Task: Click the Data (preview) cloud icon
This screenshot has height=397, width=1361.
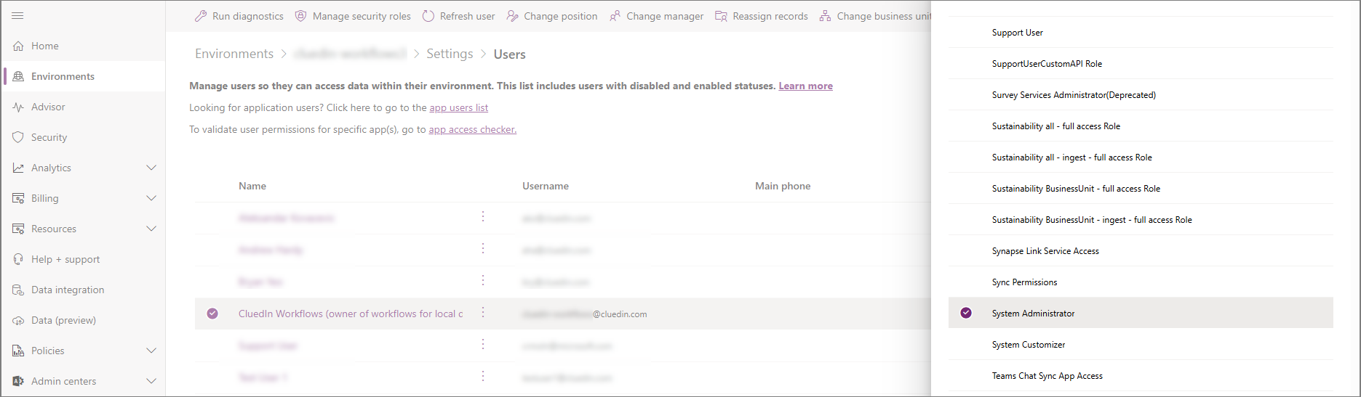Action: [x=18, y=320]
